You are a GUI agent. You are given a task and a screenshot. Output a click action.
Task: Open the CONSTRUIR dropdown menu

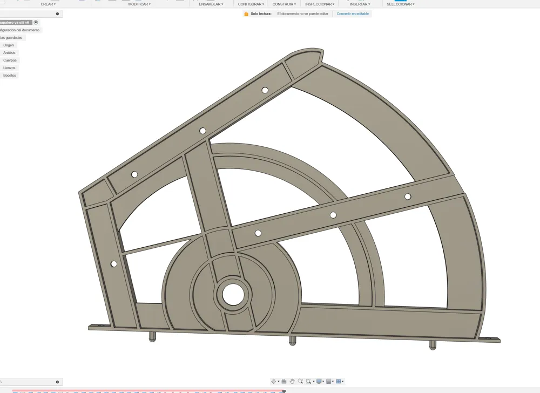(x=284, y=4)
